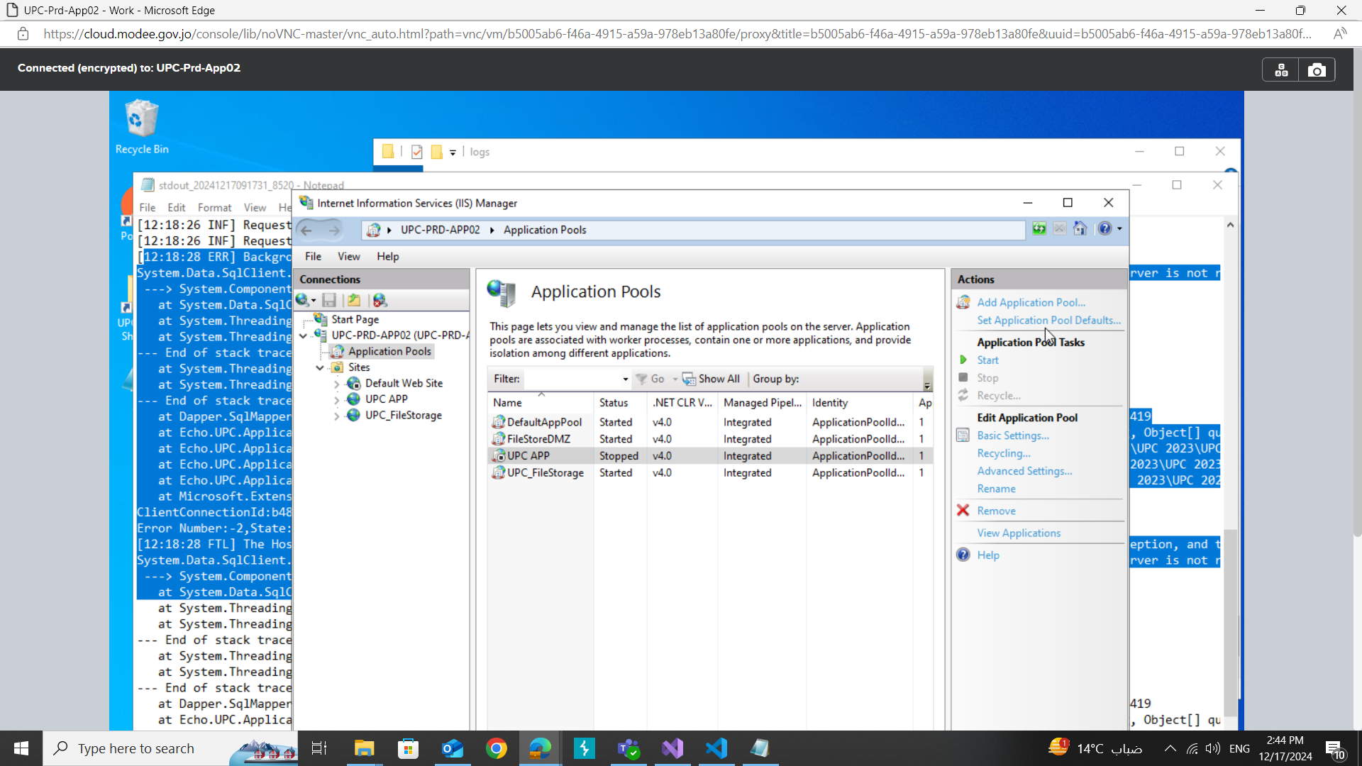Image resolution: width=1362 pixels, height=766 pixels.
Task: Click noVNC Ctrl+Alt+Del send button
Action: (1281, 70)
